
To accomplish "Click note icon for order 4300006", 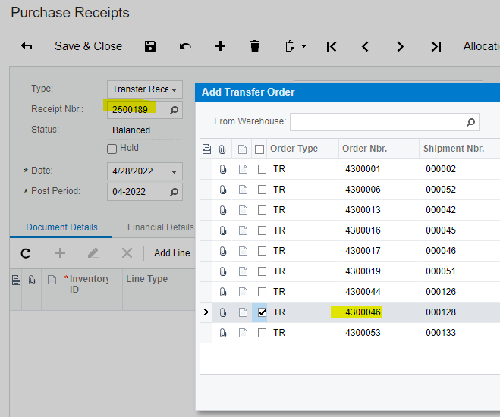I will click(x=243, y=190).
